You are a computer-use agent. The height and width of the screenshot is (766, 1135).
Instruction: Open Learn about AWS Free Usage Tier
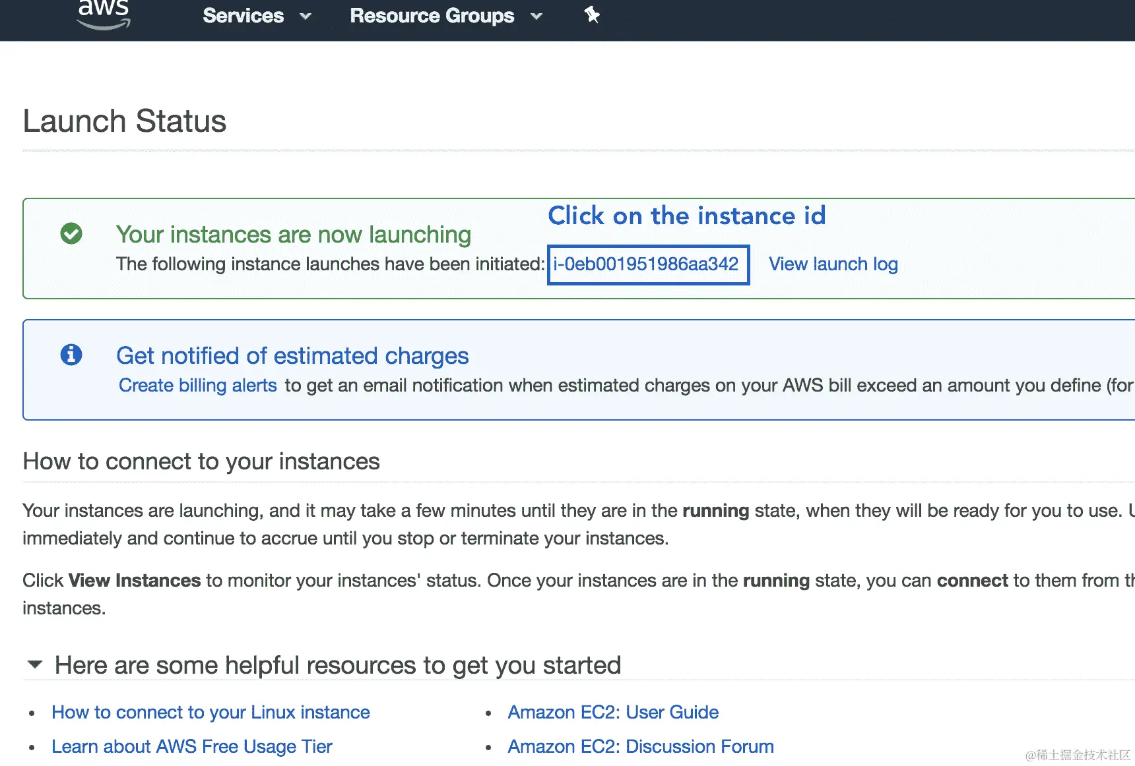191,747
